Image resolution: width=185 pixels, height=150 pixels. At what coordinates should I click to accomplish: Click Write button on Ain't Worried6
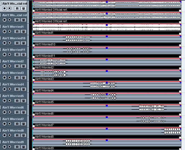click(24, 112)
